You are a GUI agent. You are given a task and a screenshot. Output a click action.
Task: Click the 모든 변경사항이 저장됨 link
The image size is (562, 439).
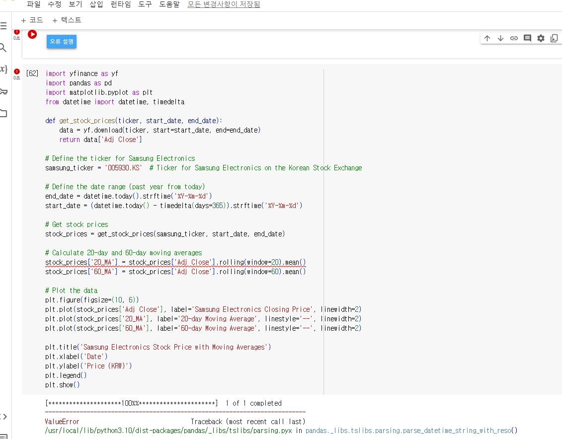click(224, 4)
